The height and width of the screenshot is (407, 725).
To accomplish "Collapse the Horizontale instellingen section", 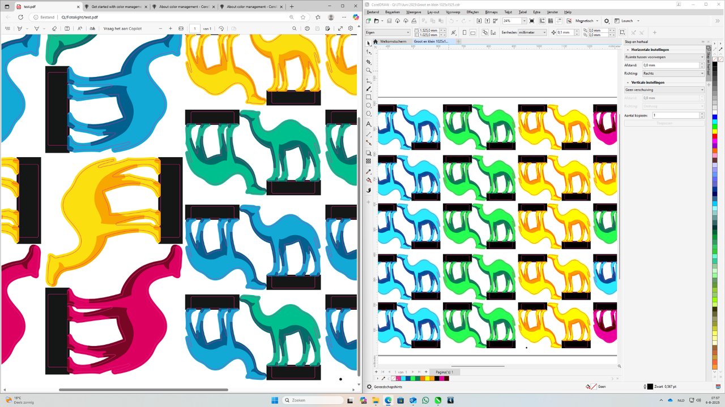I will point(628,49).
